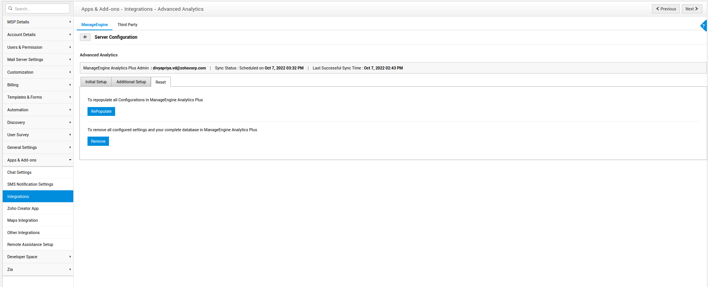The image size is (708, 287).
Task: Click last successful sync time Oct 7, 2022 02:43 PM
Action: [x=383, y=68]
